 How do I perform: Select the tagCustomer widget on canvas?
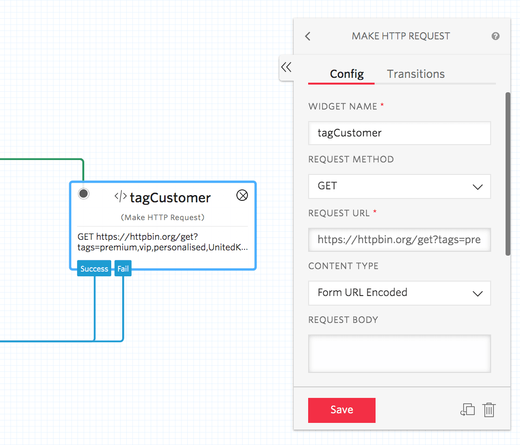163,226
